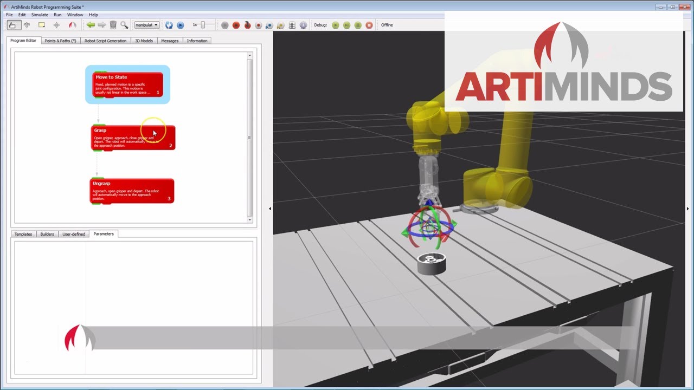Click the red ArtiMinds flame toolbar icon
The height and width of the screenshot is (390, 694).
72,25
